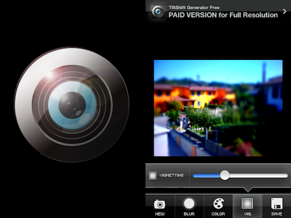Expand the banner using the right chevron arrow
The width and height of the screenshot is (291, 218).
285,12
